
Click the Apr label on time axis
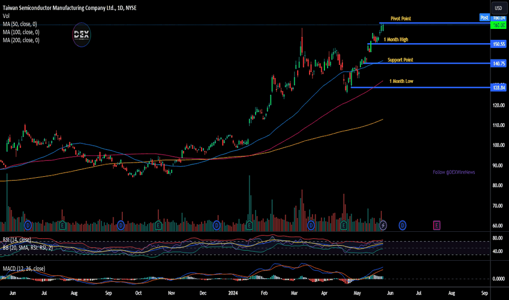click(324, 293)
